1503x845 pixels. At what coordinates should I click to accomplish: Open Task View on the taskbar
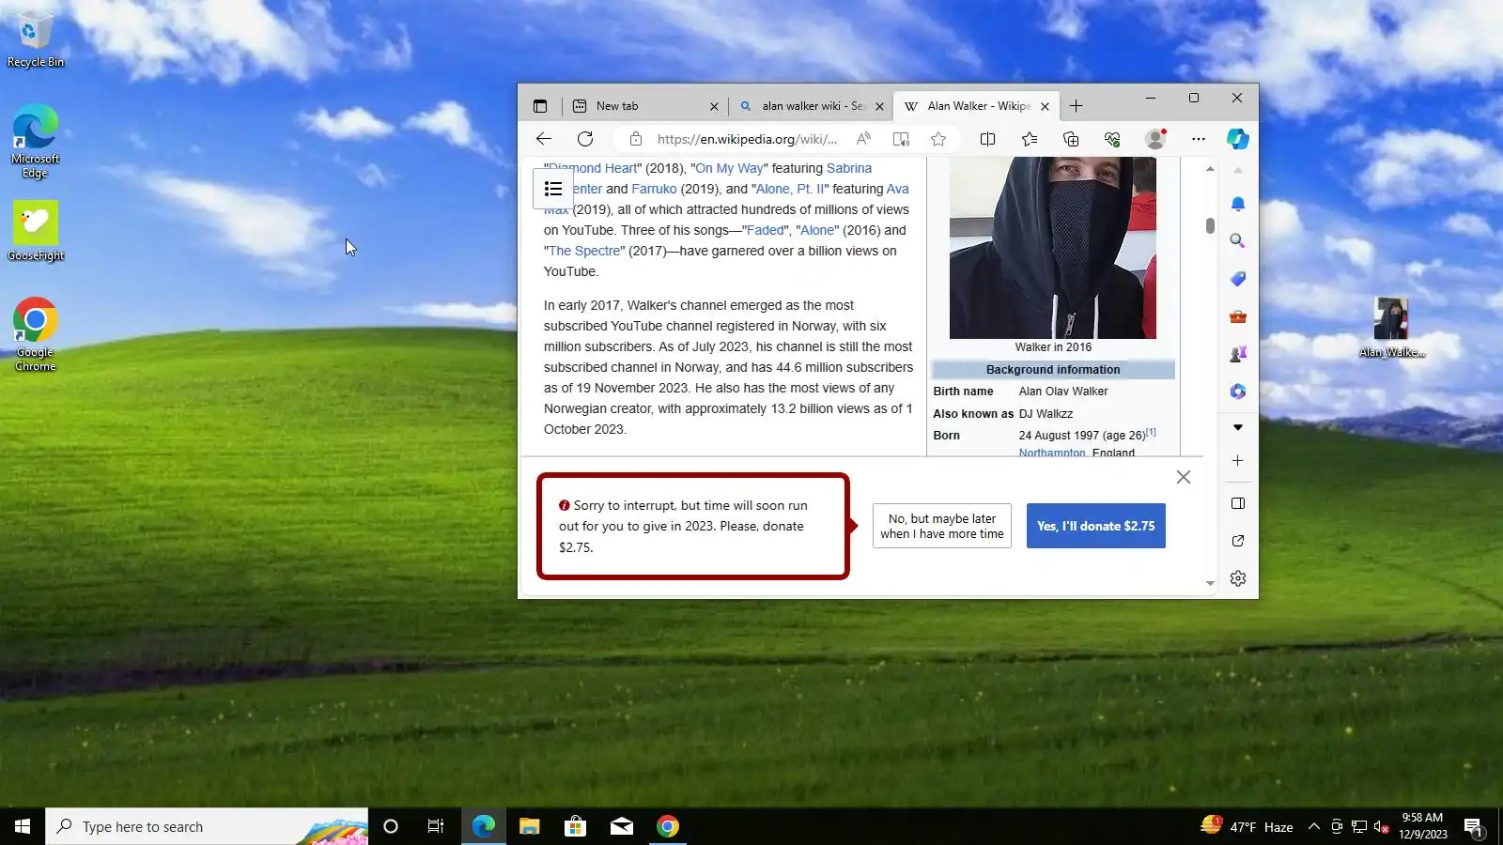pos(436,826)
